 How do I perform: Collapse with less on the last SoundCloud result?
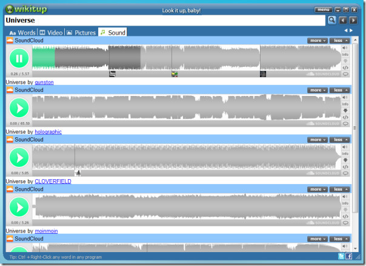(340, 239)
